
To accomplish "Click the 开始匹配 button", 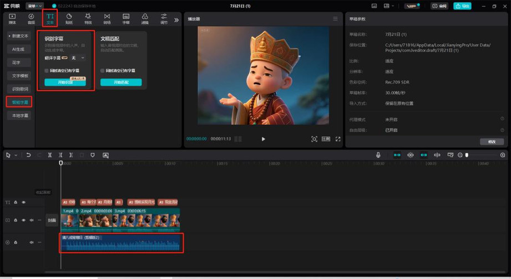I will pyautogui.click(x=121, y=82).
